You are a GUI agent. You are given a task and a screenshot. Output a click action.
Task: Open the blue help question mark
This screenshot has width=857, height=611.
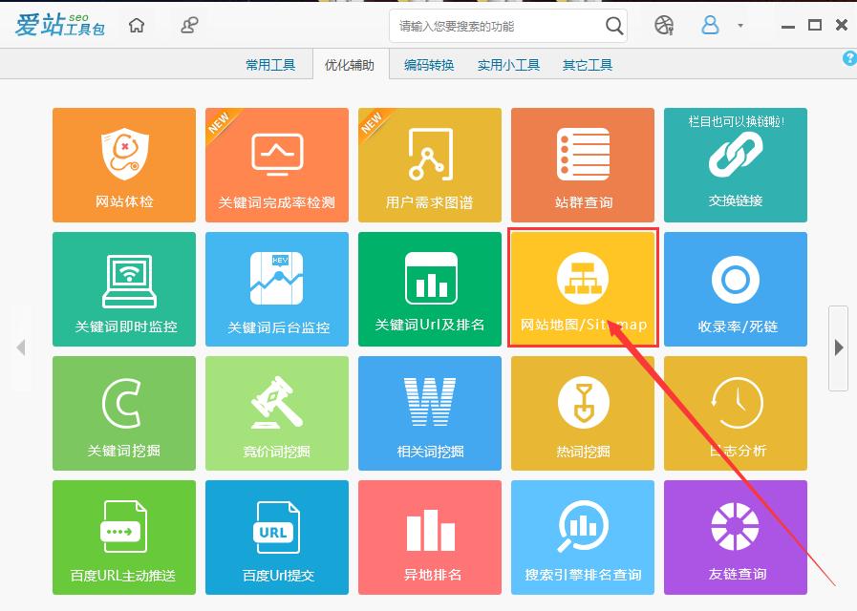[x=848, y=58]
